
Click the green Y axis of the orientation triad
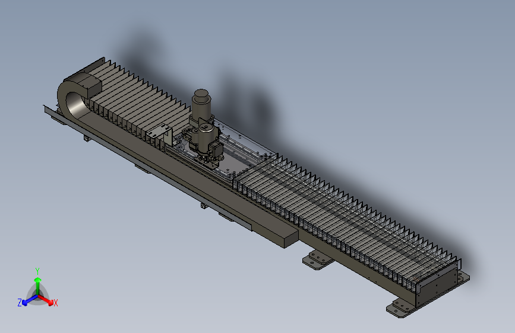[38, 285]
